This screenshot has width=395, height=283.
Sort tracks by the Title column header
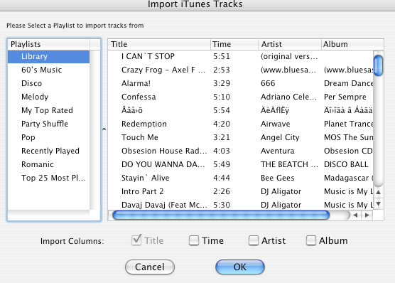click(x=159, y=44)
